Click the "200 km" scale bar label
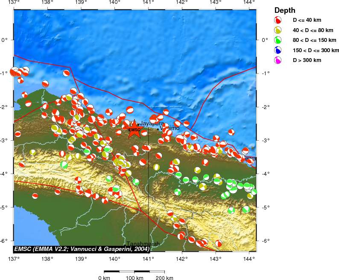This screenshot has height=280, width=339. point(164,278)
